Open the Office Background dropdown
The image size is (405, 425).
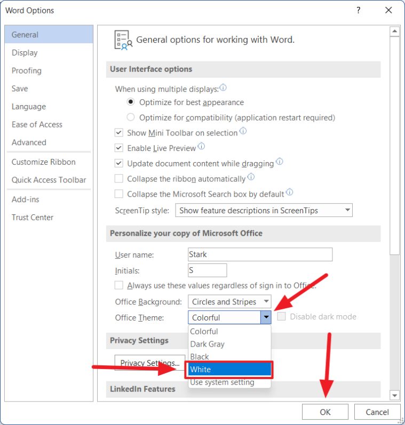[x=229, y=301]
